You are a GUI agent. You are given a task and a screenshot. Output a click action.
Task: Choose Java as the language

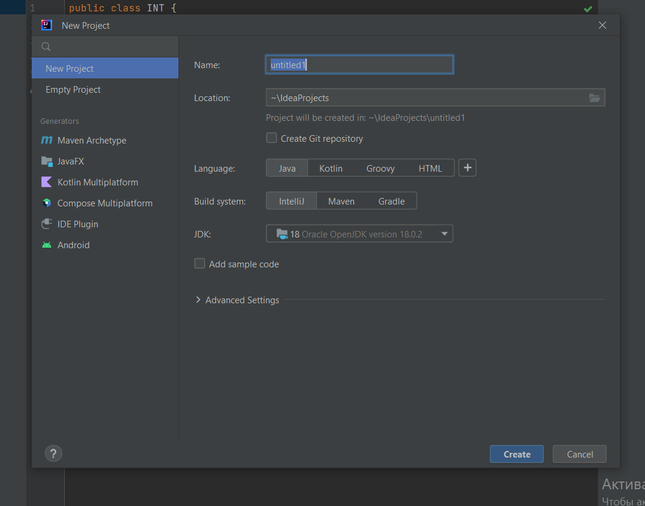click(x=287, y=168)
